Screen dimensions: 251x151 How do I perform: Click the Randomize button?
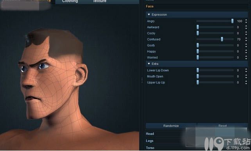point(171,126)
